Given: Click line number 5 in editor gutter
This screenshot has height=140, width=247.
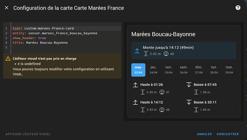Looking at the screenshot, I should click(6, 47).
